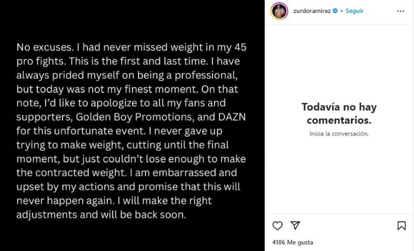Click the 'Inicia la conversación' prompt

click(x=339, y=134)
